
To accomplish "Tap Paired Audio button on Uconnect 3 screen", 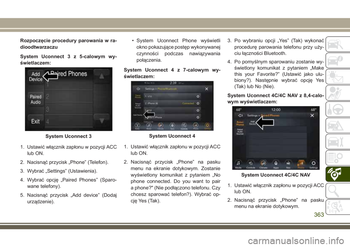I will [36, 99].
